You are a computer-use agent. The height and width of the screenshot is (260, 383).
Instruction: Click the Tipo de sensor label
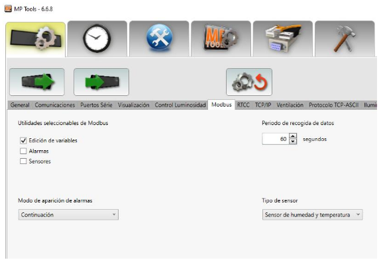280,200
